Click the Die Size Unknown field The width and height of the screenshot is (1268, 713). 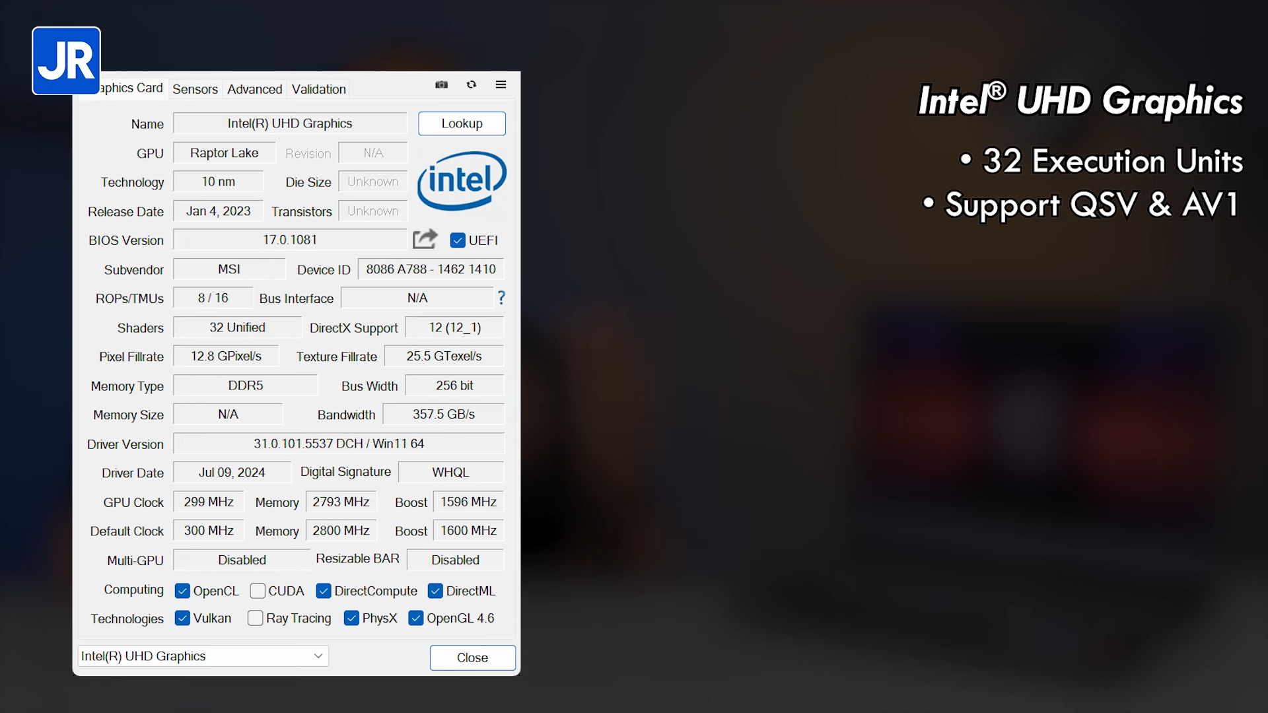click(x=373, y=182)
